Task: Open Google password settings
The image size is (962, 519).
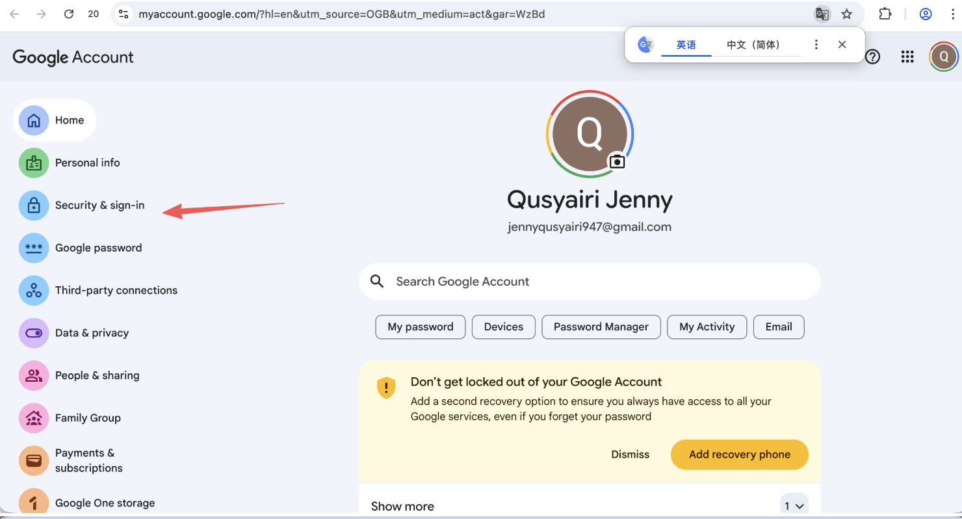Action: point(99,248)
